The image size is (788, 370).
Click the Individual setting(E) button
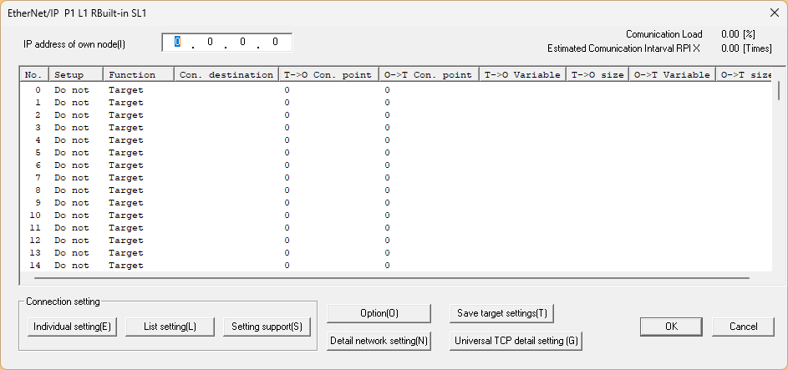point(72,327)
